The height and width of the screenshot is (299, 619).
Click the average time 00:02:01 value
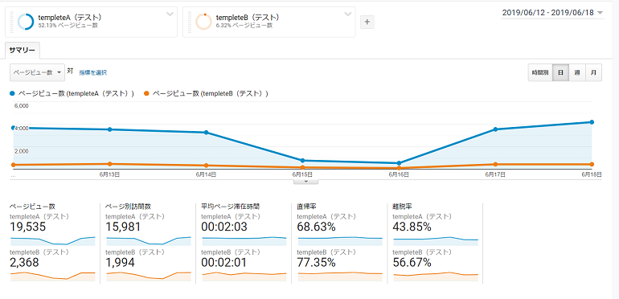(x=223, y=262)
